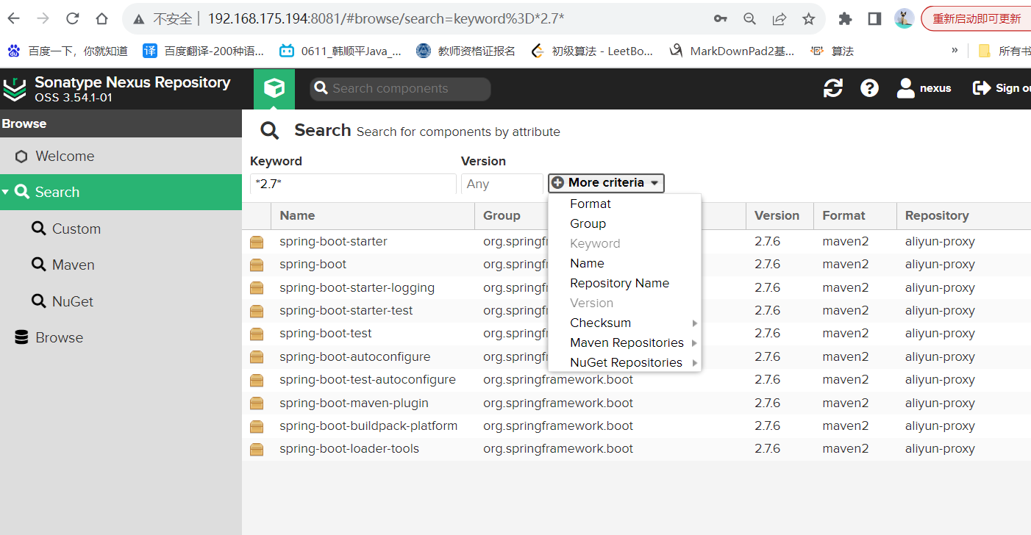Viewport: 1031px width, 535px height.
Task: Open Nexus help question mark icon
Action: (x=869, y=88)
